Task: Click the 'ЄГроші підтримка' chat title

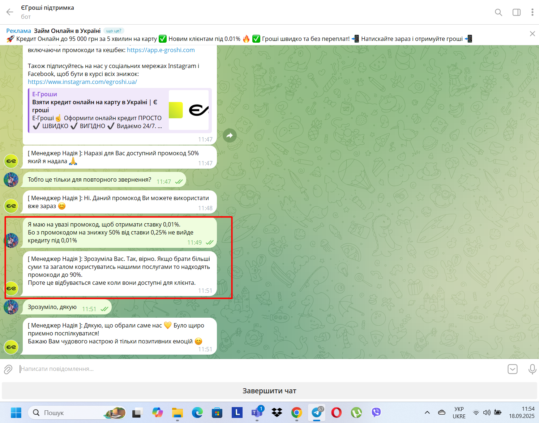Action: coord(47,8)
